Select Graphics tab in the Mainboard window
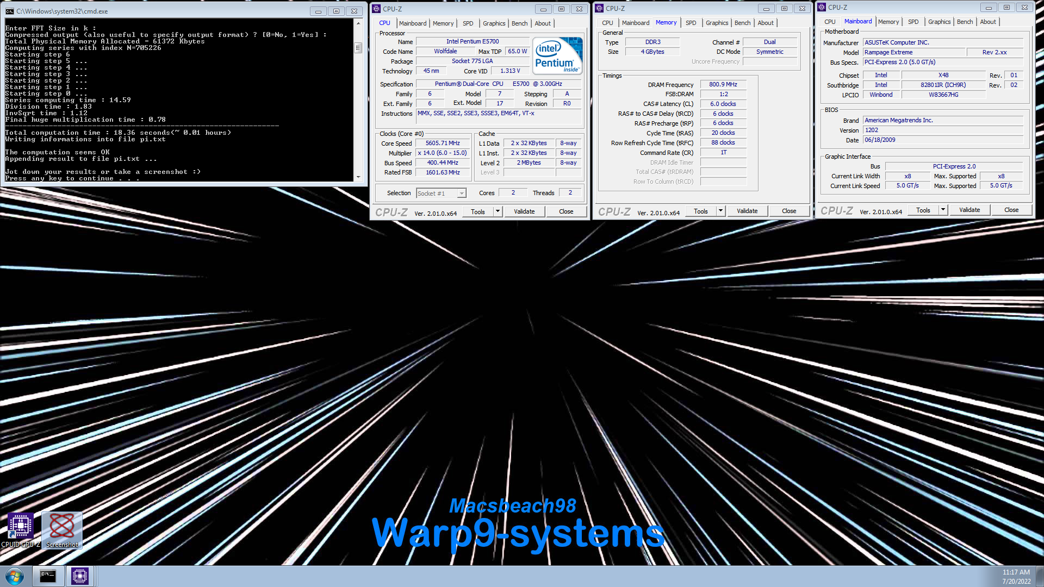 [x=940, y=22]
